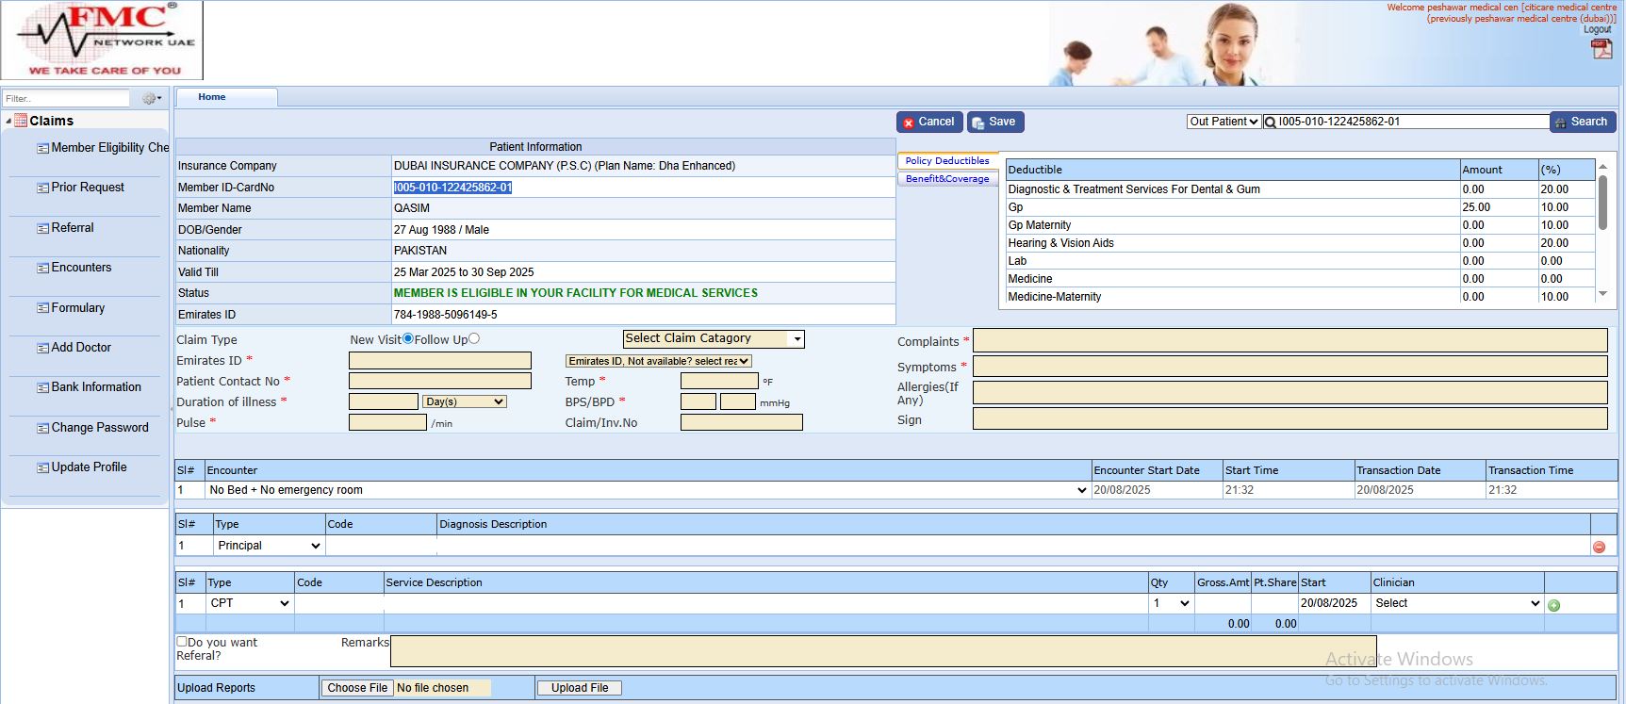Click the gear icon beside the filter box
The width and height of the screenshot is (1626, 704).
click(x=150, y=98)
